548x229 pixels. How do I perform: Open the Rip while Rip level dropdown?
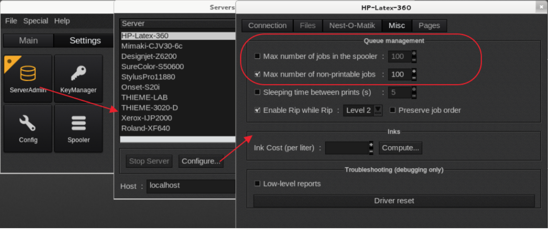[x=378, y=110]
